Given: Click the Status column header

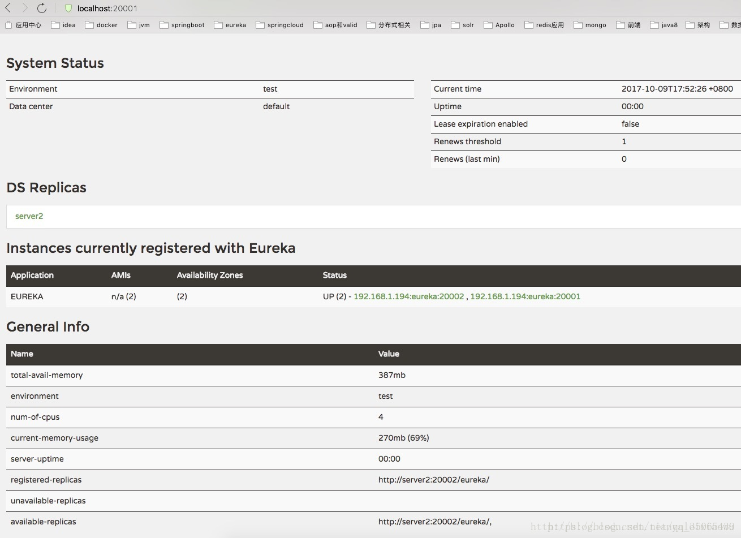Looking at the screenshot, I should [335, 276].
